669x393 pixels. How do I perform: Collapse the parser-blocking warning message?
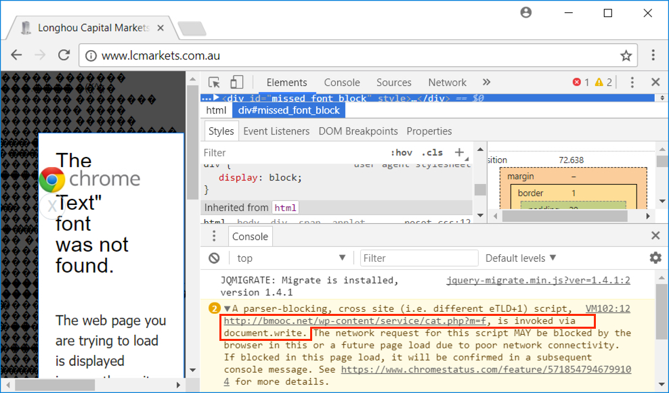coord(228,308)
